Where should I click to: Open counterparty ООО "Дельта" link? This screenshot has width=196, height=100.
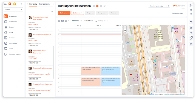pyautogui.click(x=33, y=24)
